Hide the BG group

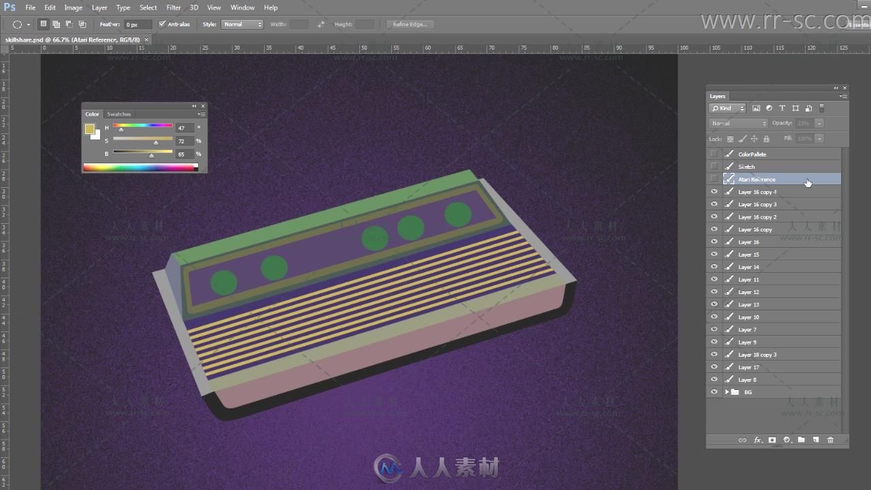pos(714,392)
